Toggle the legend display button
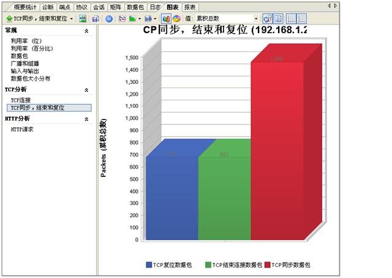 [x=278, y=18]
